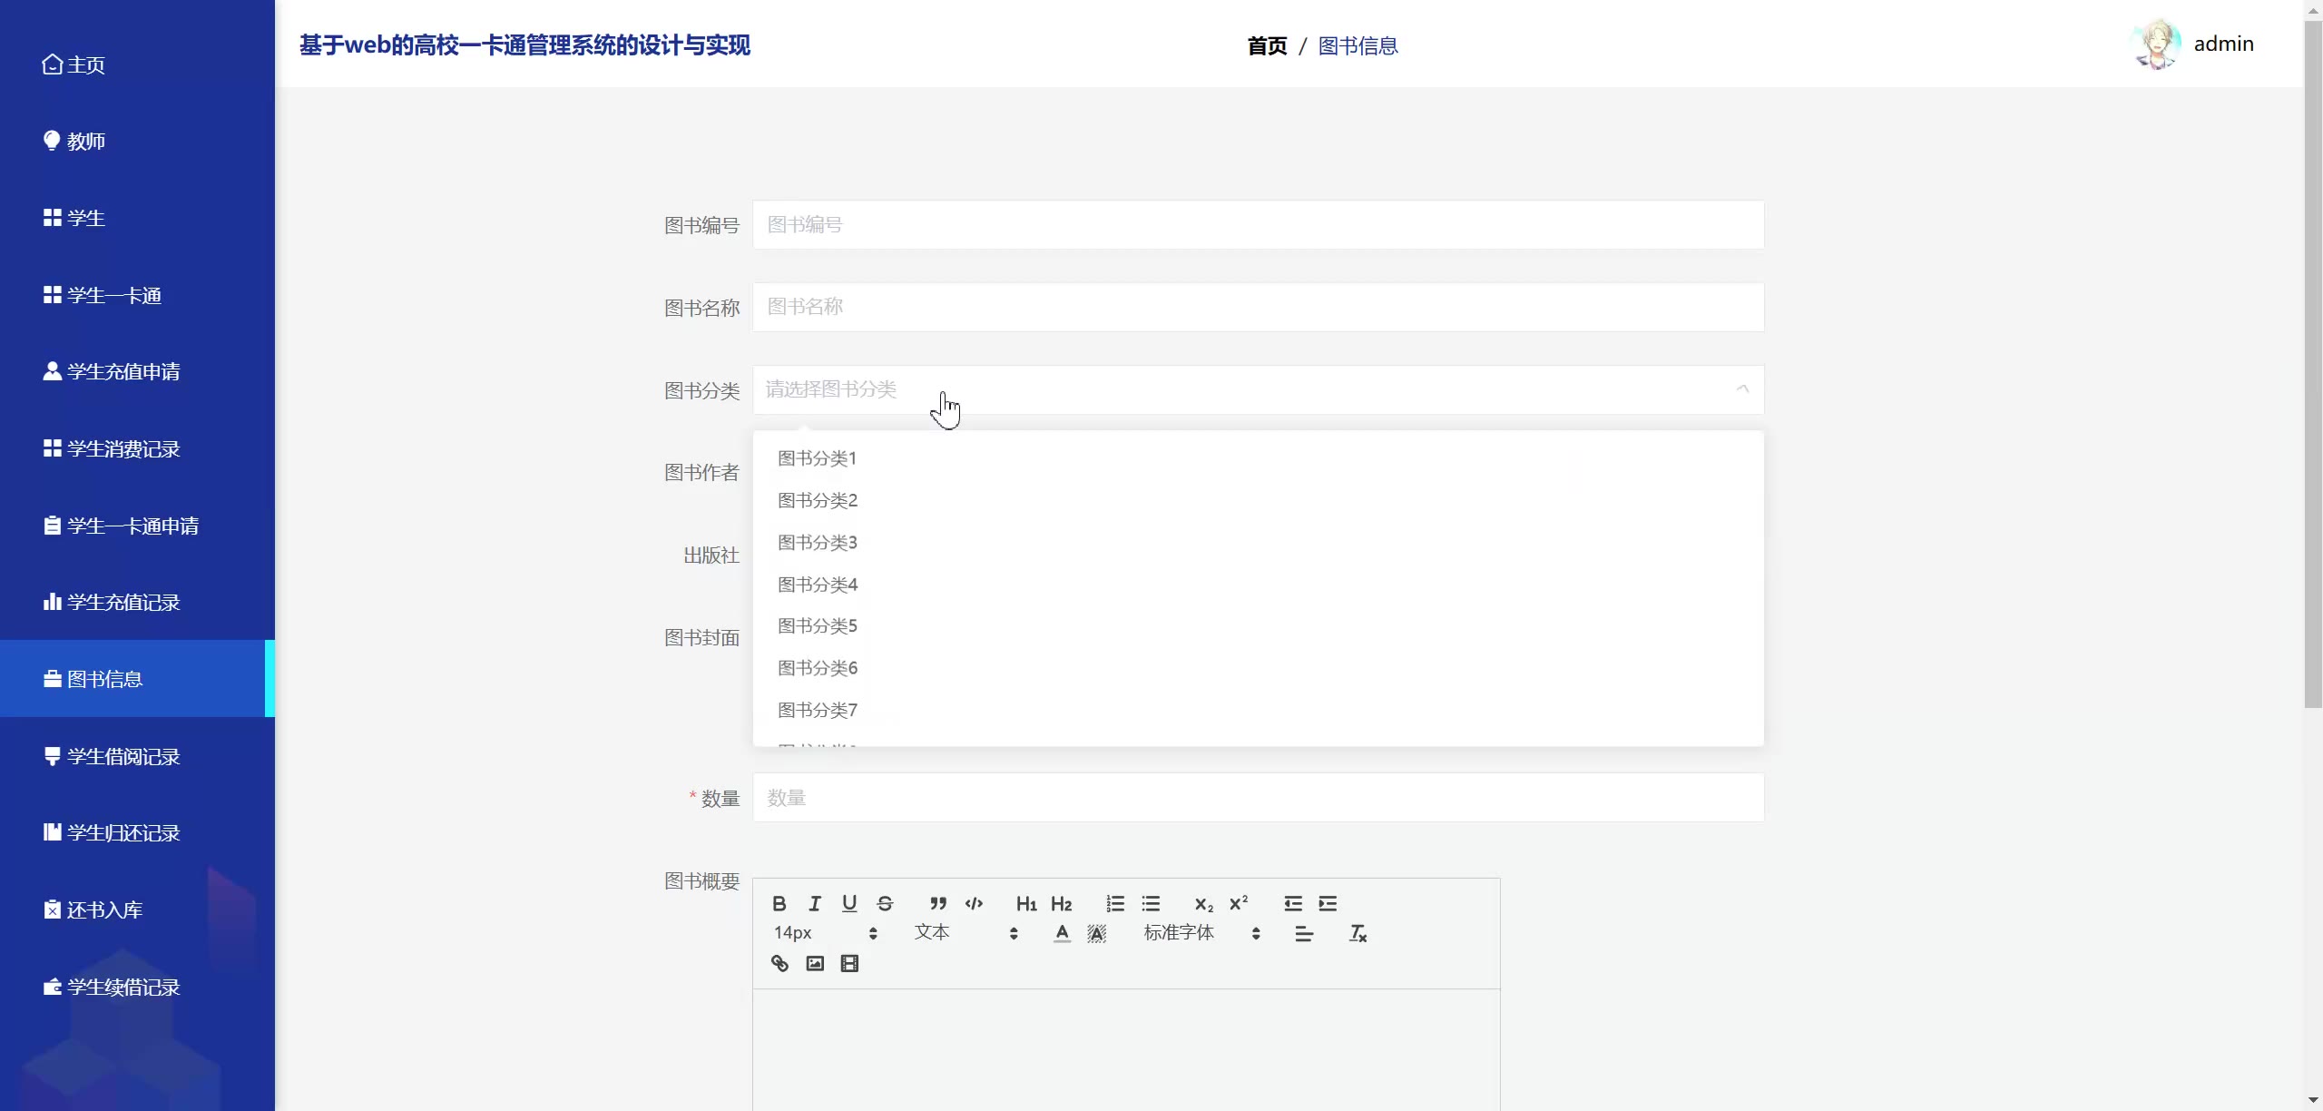Toggle bold formatting in the editor

(x=779, y=903)
